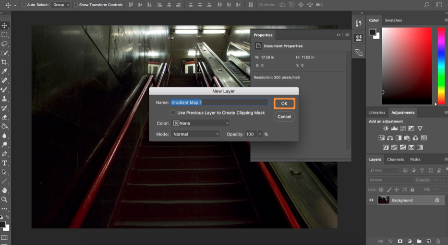Switch to the Channels tab
The image size is (448, 245).
tap(396, 159)
